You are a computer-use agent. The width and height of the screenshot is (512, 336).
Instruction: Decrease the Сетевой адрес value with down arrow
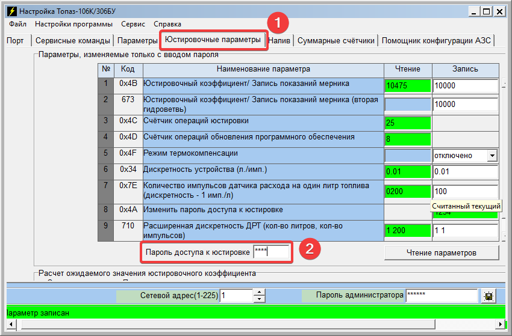259,299
